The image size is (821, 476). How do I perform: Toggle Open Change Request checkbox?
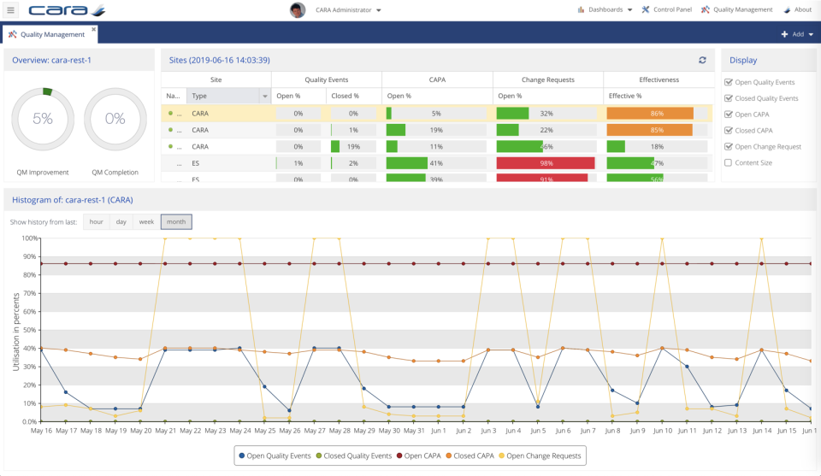pos(728,146)
